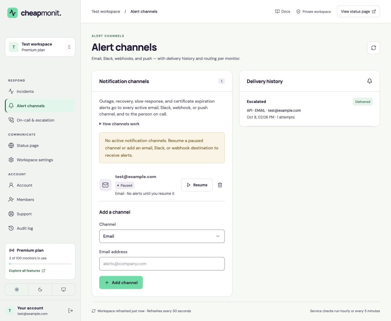Click View status page button
This screenshot has height=321, width=391.
click(358, 11)
